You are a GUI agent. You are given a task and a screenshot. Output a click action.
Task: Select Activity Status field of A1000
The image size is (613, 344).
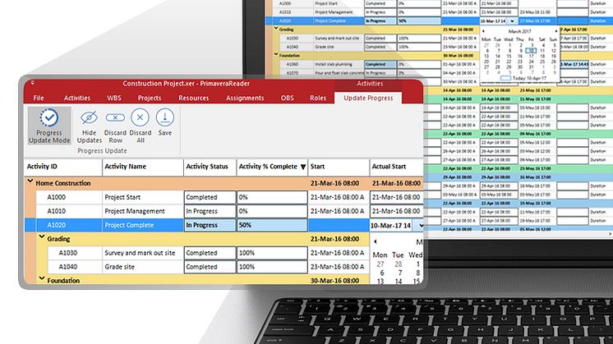[x=210, y=197]
